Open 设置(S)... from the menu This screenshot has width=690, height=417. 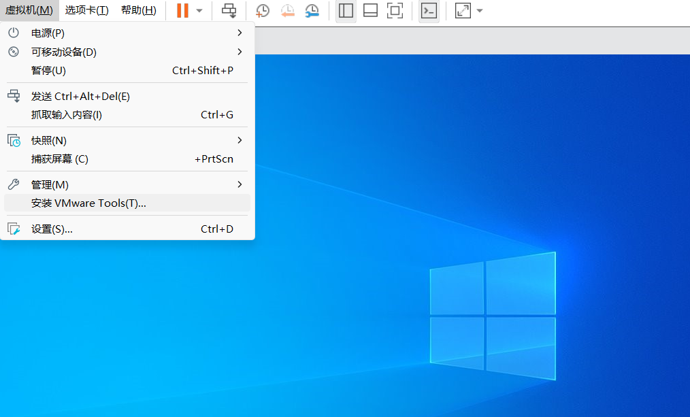(x=127, y=229)
